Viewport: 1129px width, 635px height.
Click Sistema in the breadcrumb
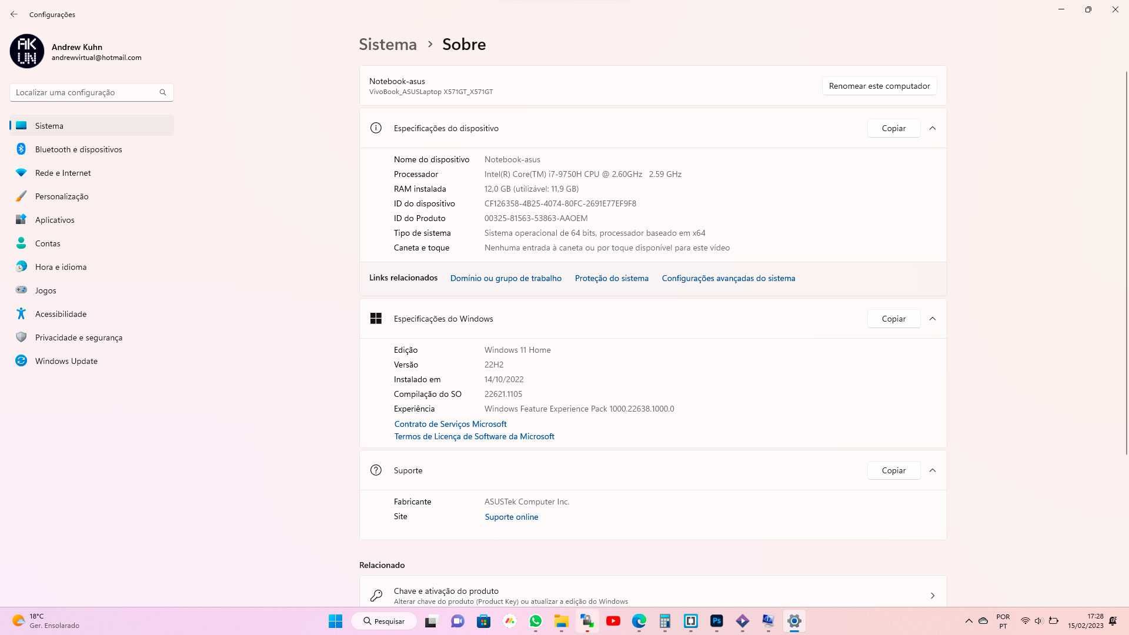[388, 44]
